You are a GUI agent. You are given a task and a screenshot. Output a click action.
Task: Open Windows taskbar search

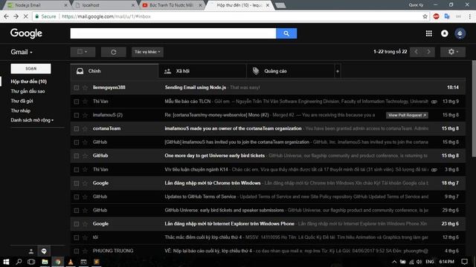19,262
